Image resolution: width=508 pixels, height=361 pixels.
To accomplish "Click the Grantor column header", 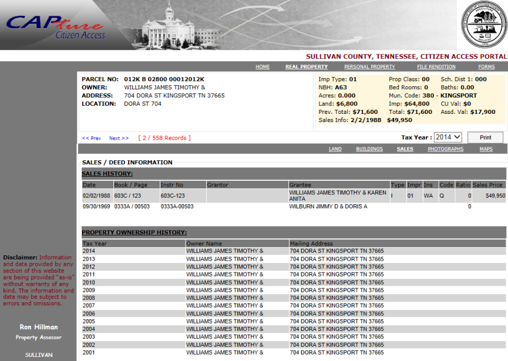I will (247, 185).
